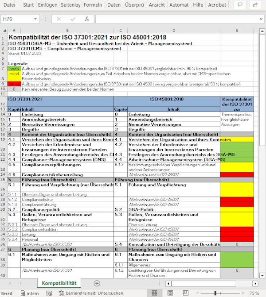Switch to Normal view in status bar

click(154, 293)
